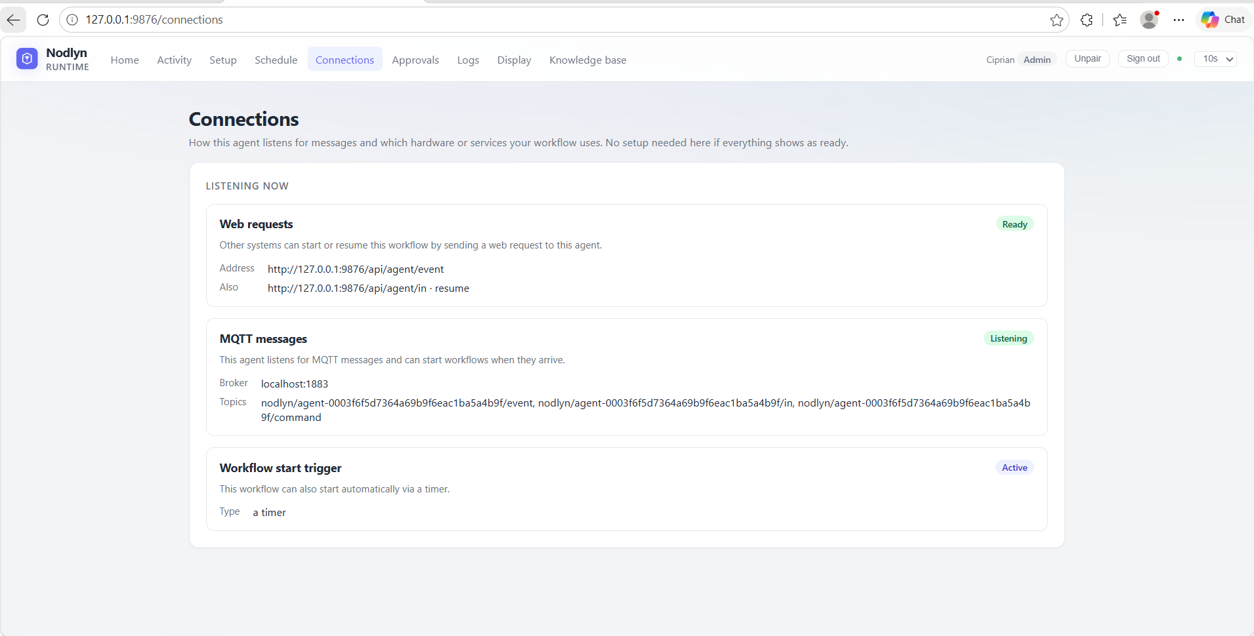Open Copilot Chat sidebar
Viewport: 1254px width, 636px height.
click(x=1223, y=20)
